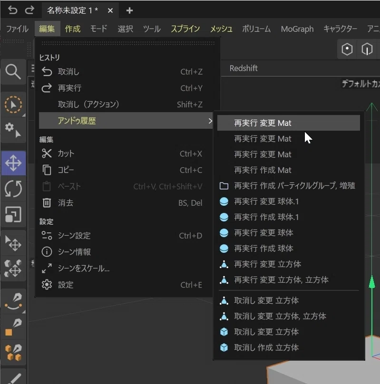Select 再実行 作成 球体 history entry
Viewport: 380px width, 384px height.
pyautogui.click(x=289, y=249)
